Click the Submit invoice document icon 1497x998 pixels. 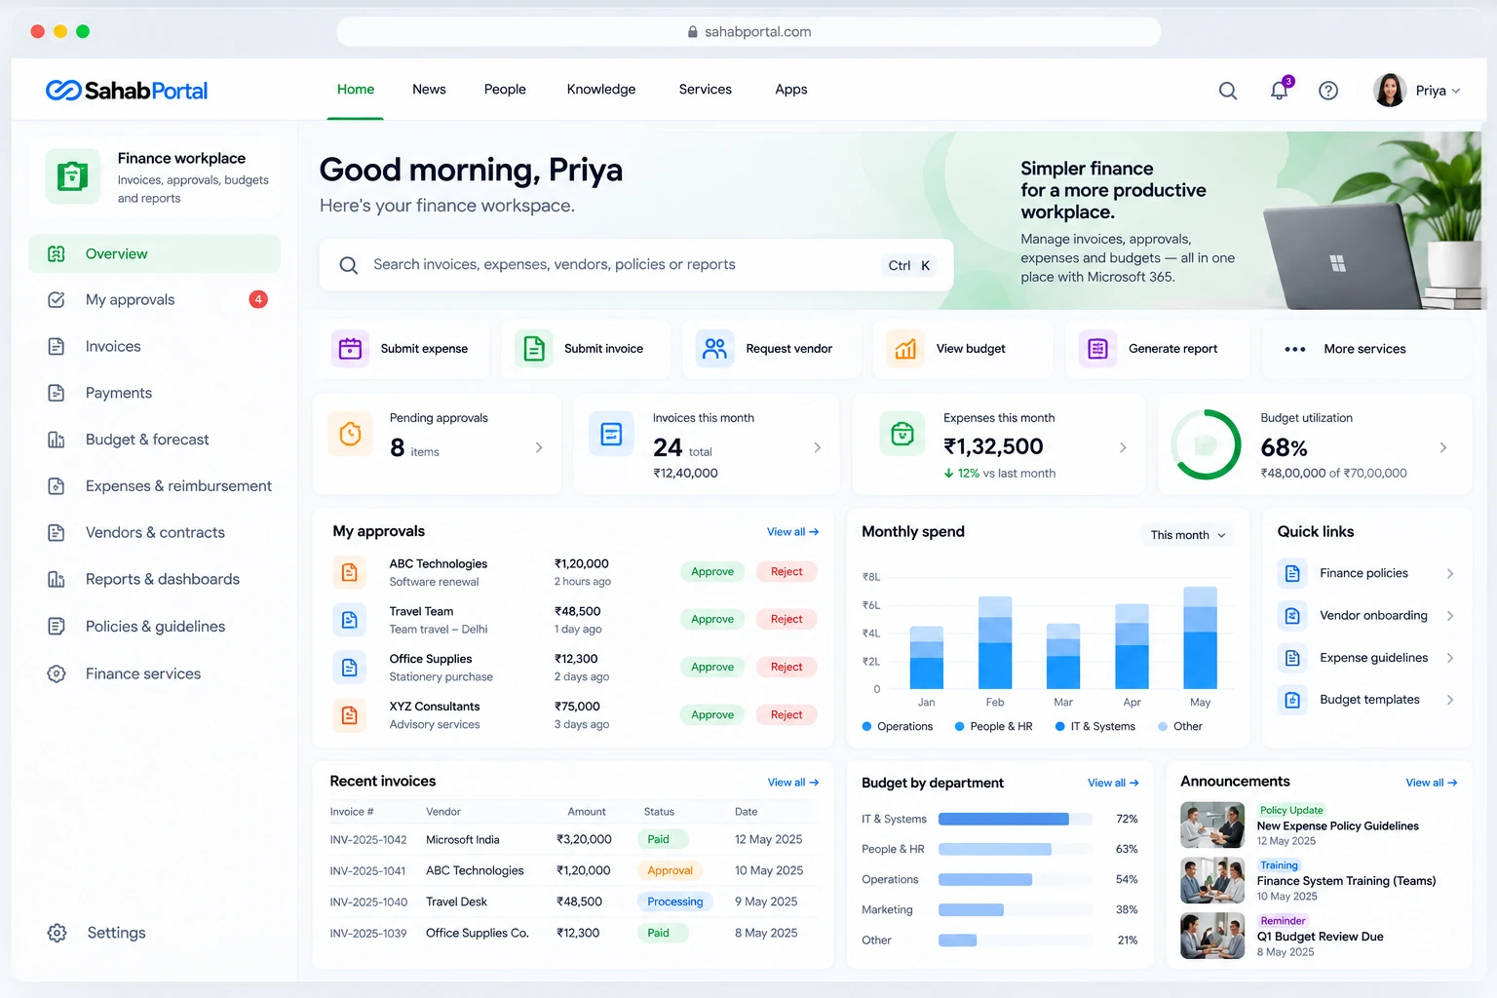pyautogui.click(x=534, y=348)
